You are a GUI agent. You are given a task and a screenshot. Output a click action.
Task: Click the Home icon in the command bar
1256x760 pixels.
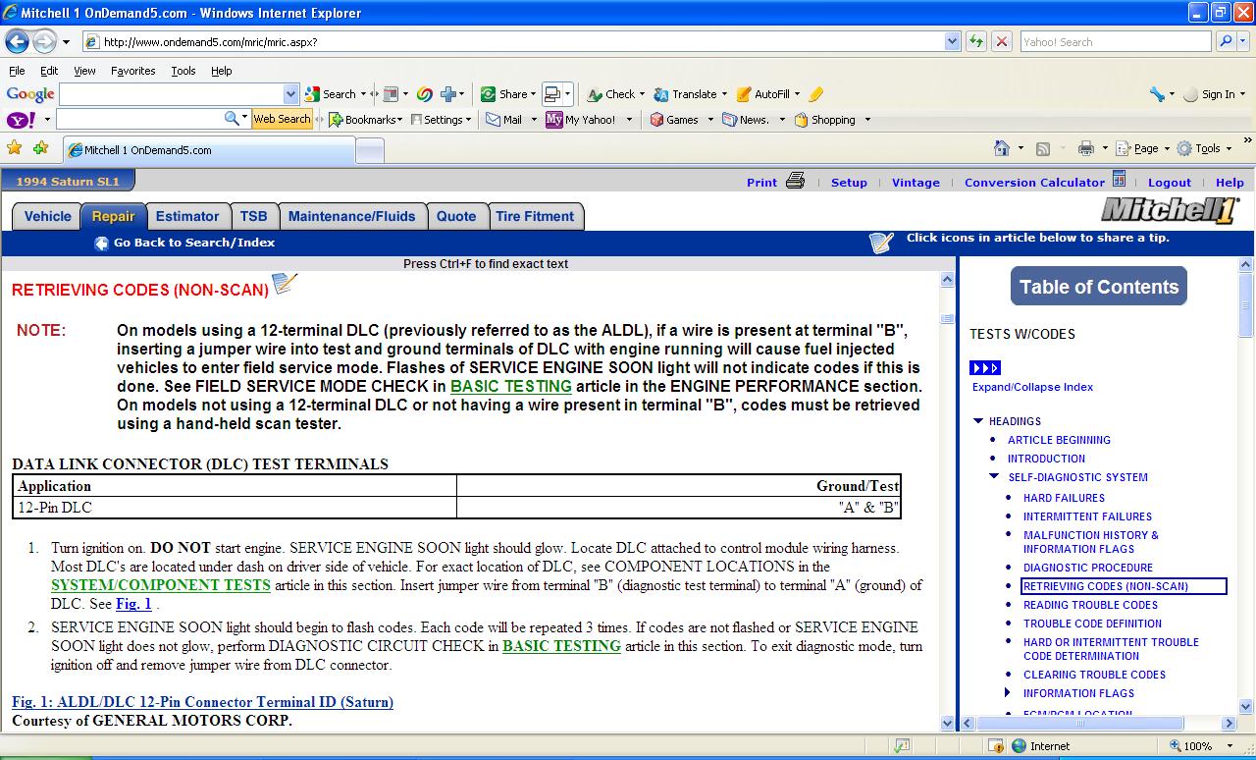[x=1002, y=148]
